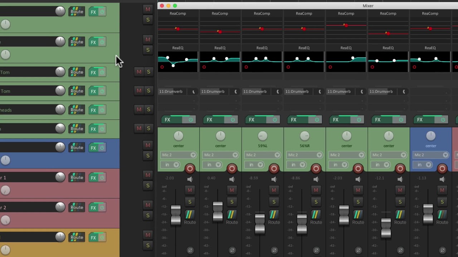Click monitor speaker icon on -8.59 channel
Screen dimensions: 458x257
coord(274,179)
